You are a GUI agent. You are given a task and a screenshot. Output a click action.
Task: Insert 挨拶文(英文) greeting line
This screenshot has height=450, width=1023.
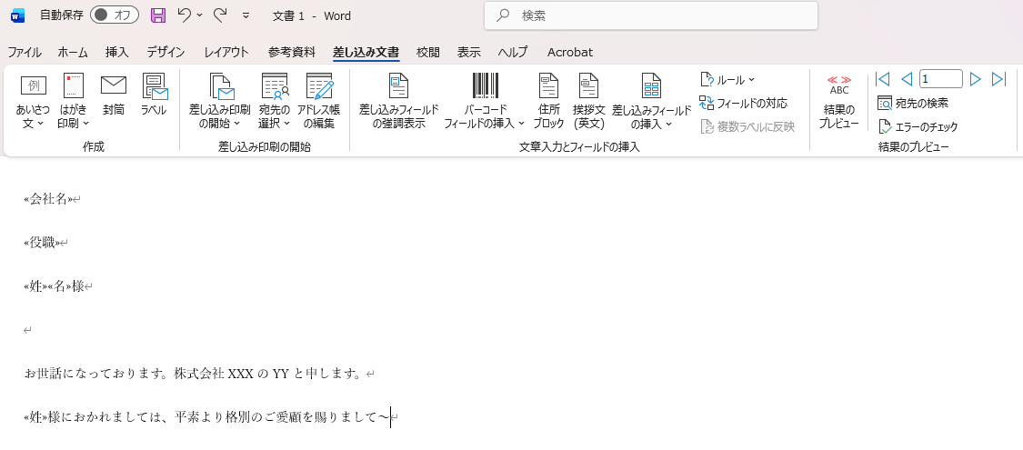588,101
